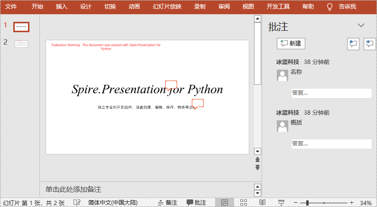This screenshot has height=207, width=377.
Task: Click the slide title Spire.Presentation for Python
Action: (x=147, y=89)
